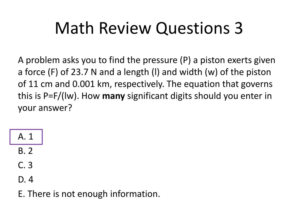Select answer option A. 1
Screen dimensions: 298x224
coord(26,137)
